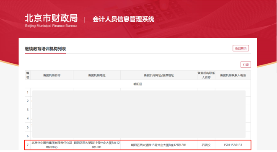Select the 继续教育培训机构列表 heading tab
277x152 pixels.
point(45,49)
